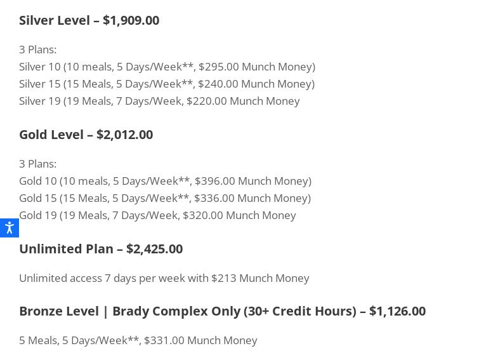498x360 pixels.
Task: Click the $1,909.00 Silver price
Action: [x=131, y=20]
